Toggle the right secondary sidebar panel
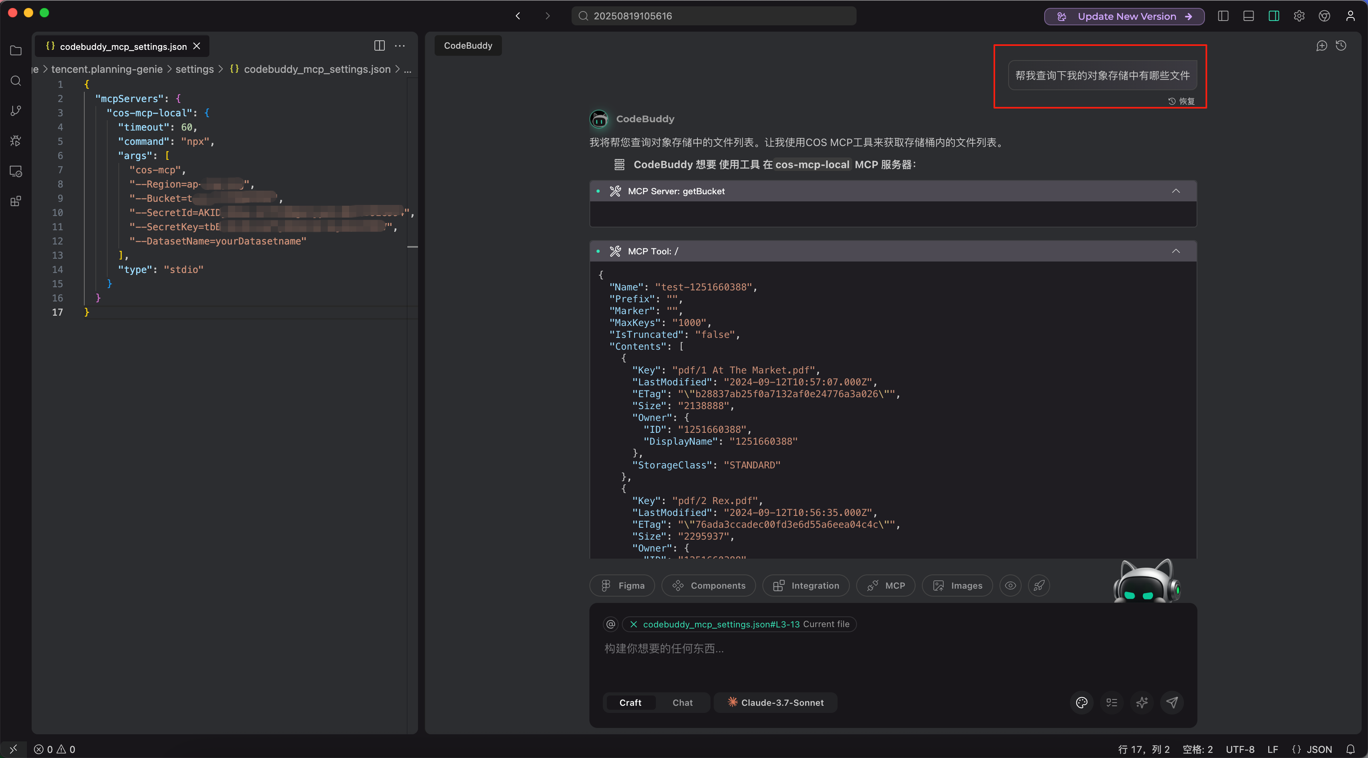The image size is (1368, 758). (x=1273, y=16)
